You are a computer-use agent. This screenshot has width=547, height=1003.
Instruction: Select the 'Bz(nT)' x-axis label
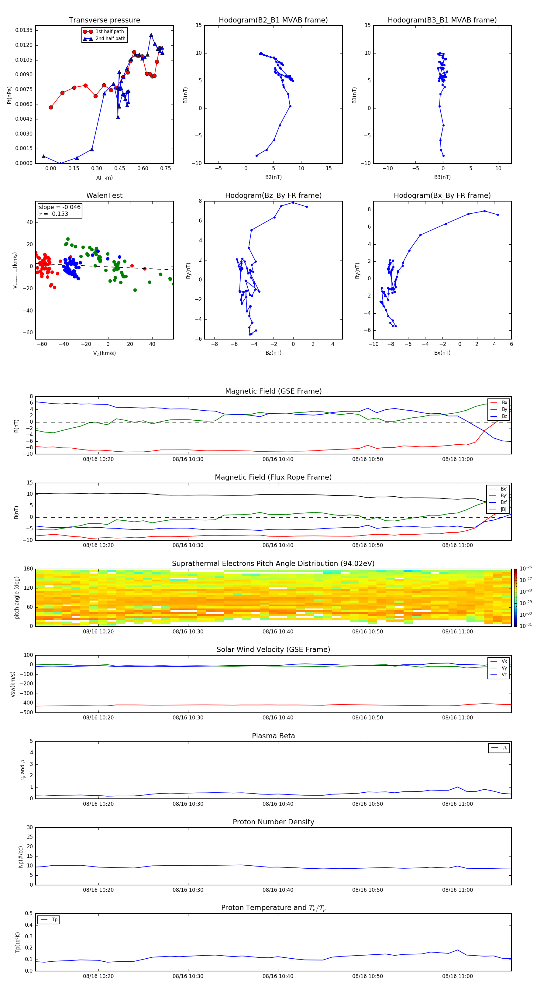(x=273, y=353)
